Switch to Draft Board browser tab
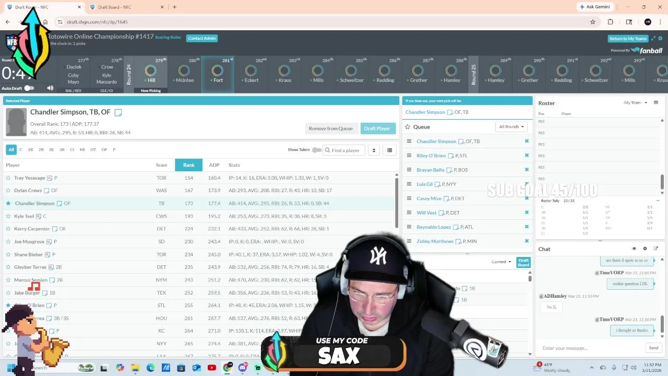This screenshot has width=668, height=376. (125, 7)
